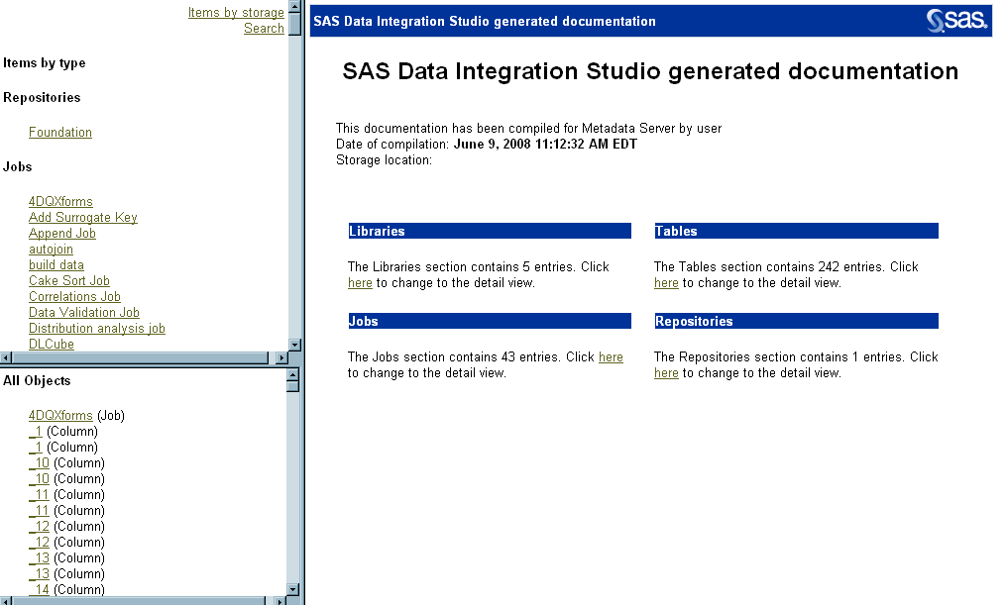Image resolution: width=1006 pixels, height=605 pixels.
Task: Select the Data Validation Job link
Action: [84, 313]
